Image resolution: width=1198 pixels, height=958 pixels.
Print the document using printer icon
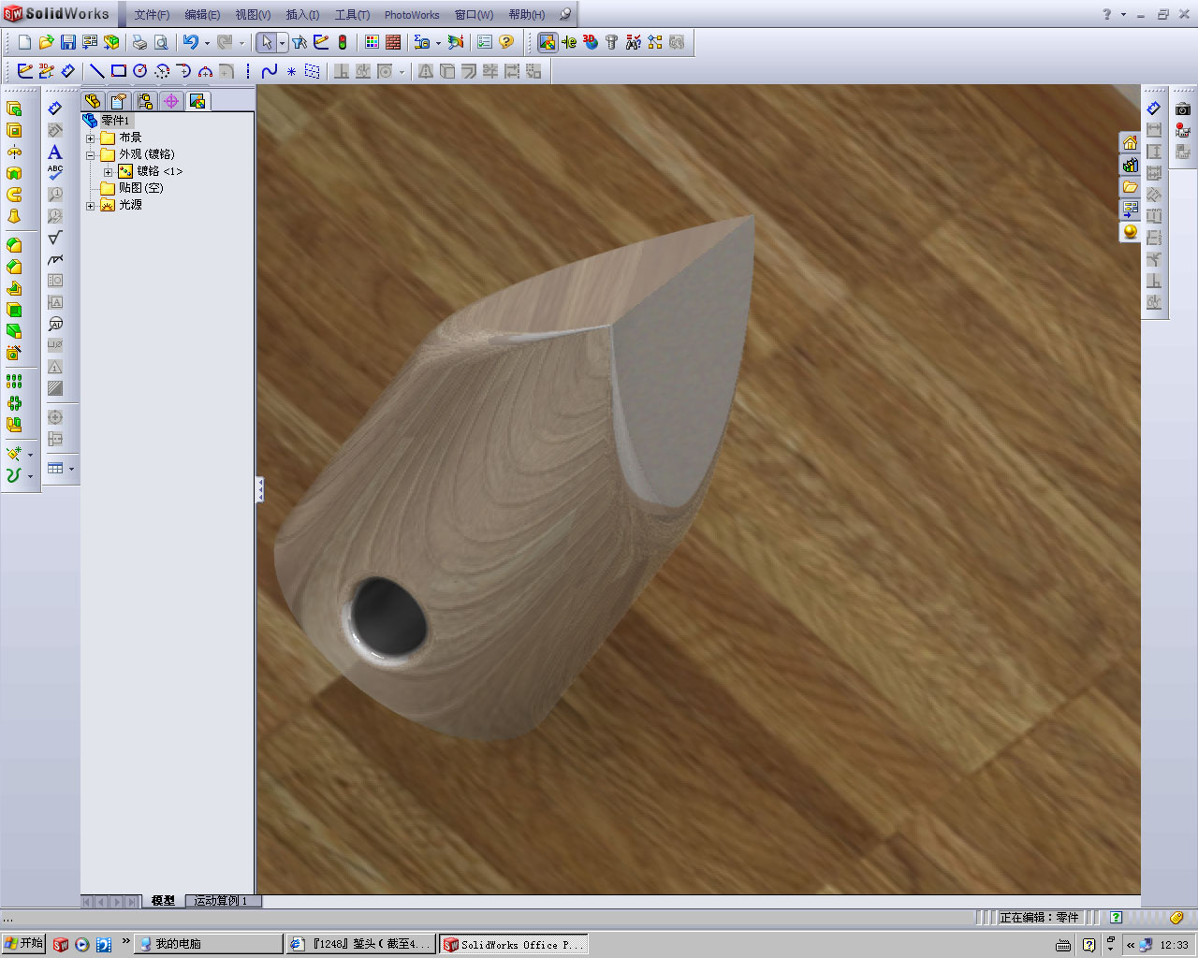pyautogui.click(x=139, y=42)
